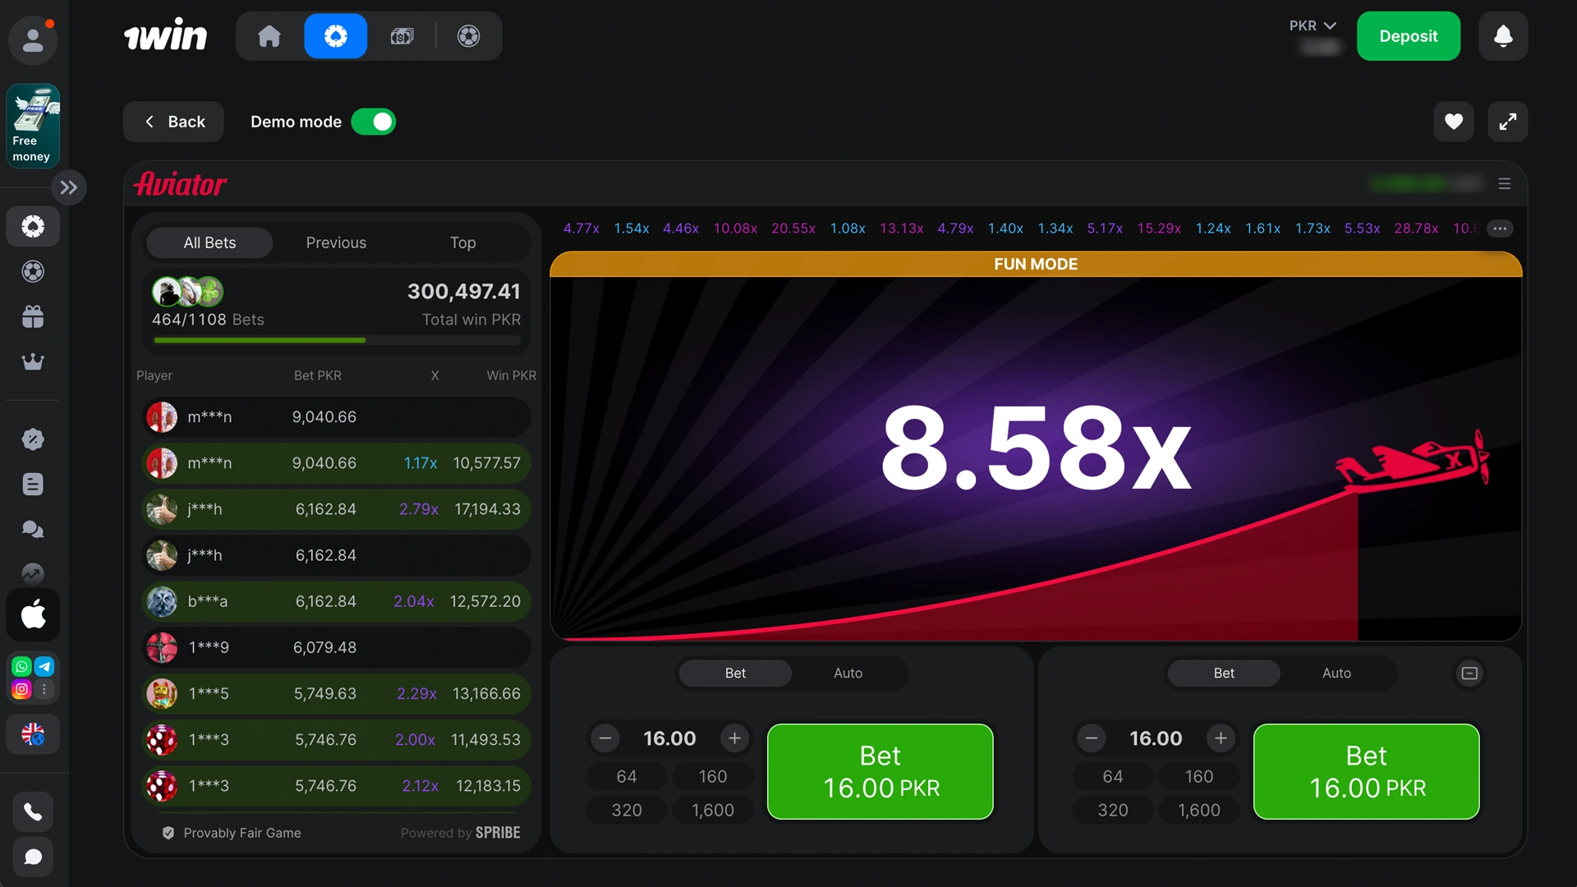
Task: Select Bet mode in the right bet panel
Action: click(1224, 673)
